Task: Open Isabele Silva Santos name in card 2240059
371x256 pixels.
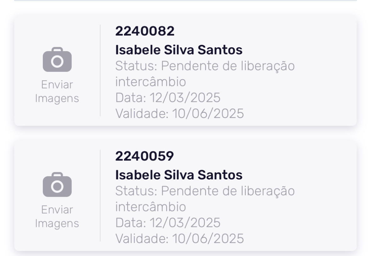Action: tap(179, 175)
